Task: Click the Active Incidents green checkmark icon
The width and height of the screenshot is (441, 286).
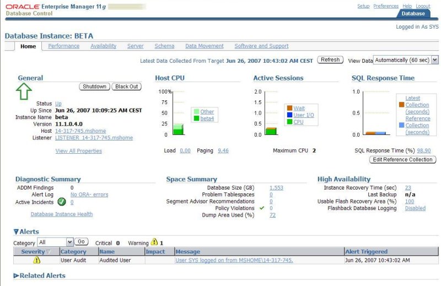Action: pyautogui.click(x=62, y=202)
